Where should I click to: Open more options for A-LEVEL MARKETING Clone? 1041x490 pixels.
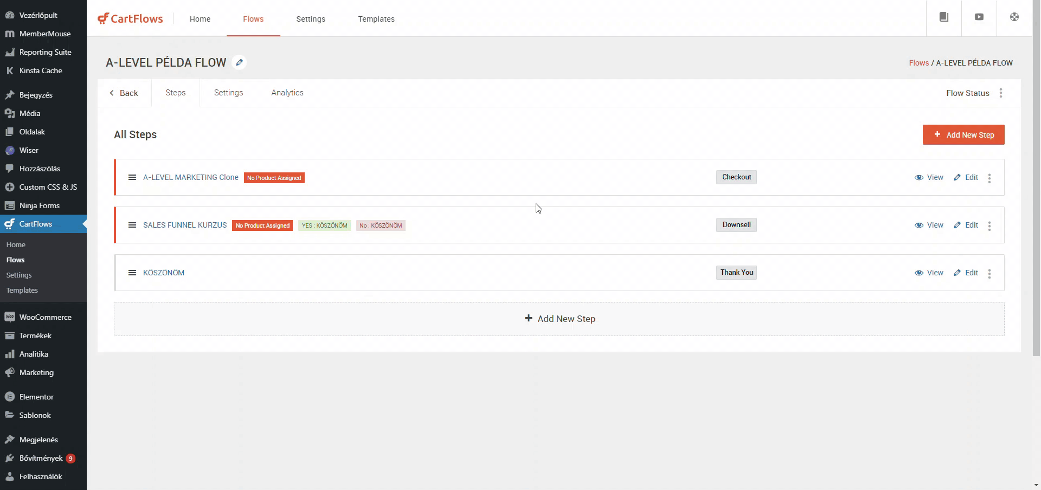[989, 178]
